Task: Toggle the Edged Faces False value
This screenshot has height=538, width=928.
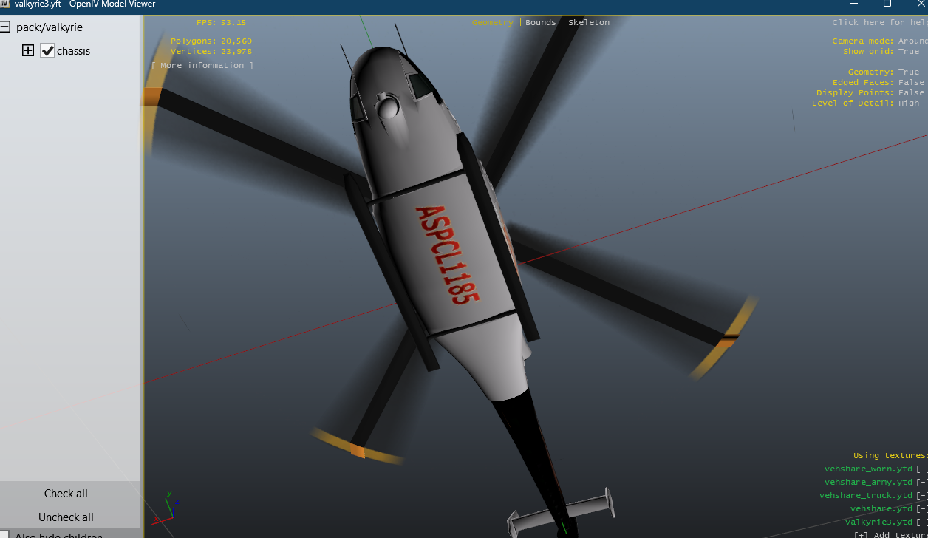Action: [911, 83]
